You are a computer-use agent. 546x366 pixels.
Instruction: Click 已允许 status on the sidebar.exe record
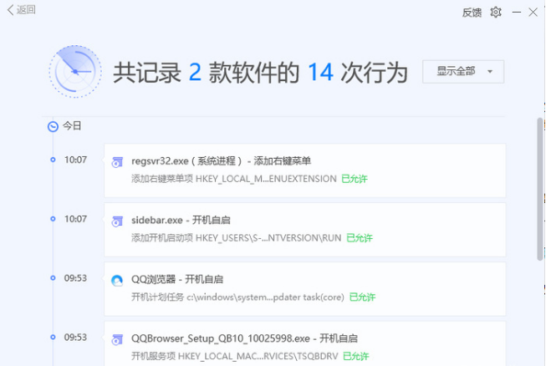pos(360,238)
